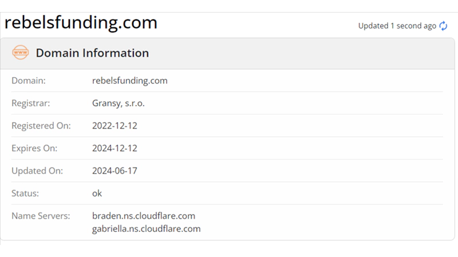Click the orange WWW globe icon
The image size is (458, 257).
tap(20, 53)
